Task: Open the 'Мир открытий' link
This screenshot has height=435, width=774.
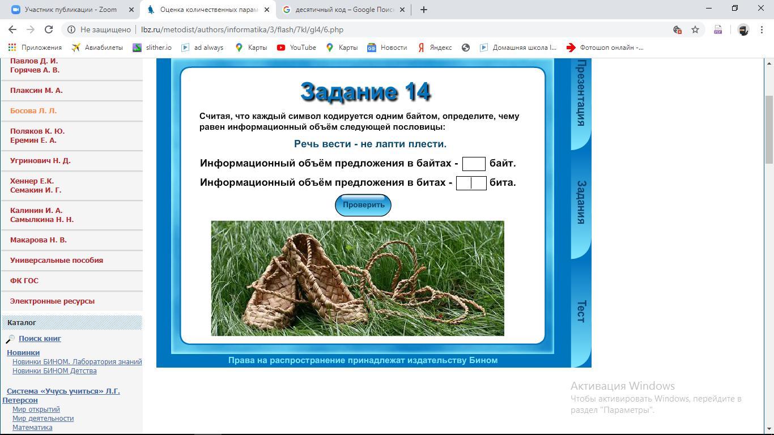Action: 36,409
